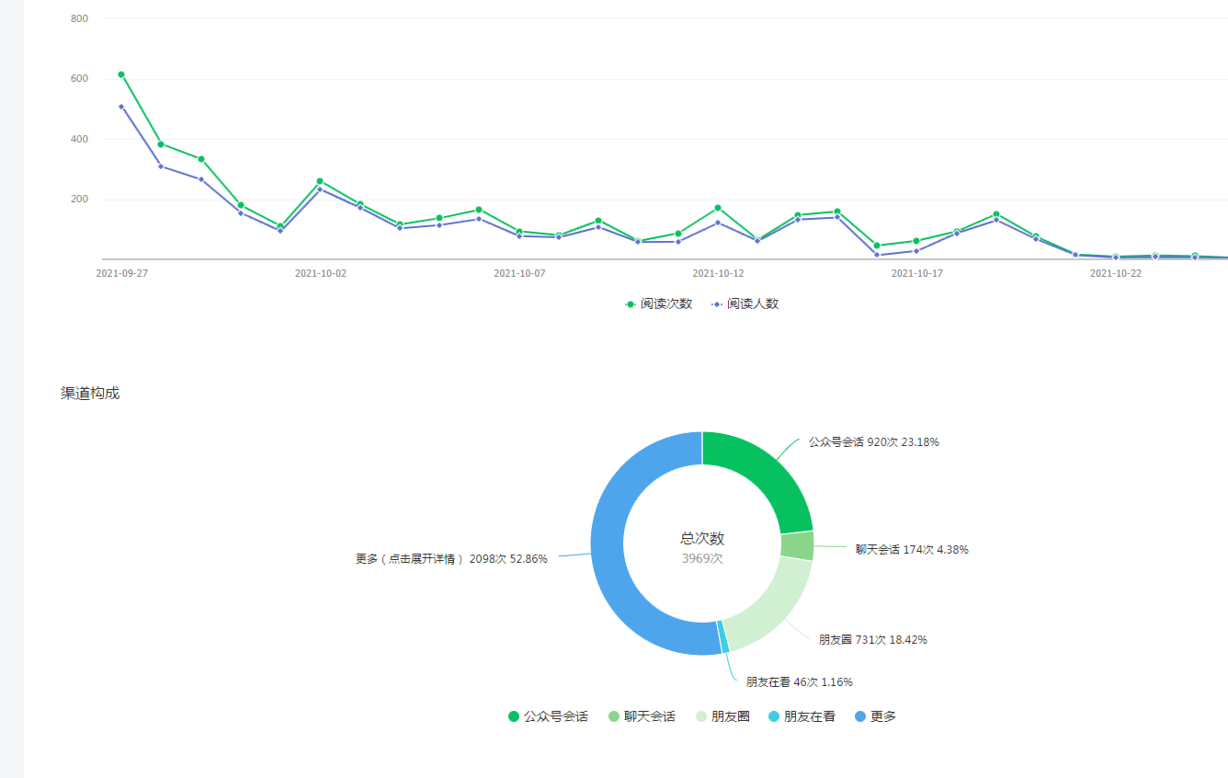Click the 朋友在看 46次 1.16% label
The image size is (1228, 778).
[x=799, y=682]
